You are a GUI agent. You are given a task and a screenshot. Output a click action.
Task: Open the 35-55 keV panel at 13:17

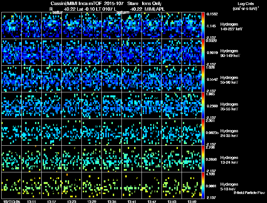coord(52,106)
